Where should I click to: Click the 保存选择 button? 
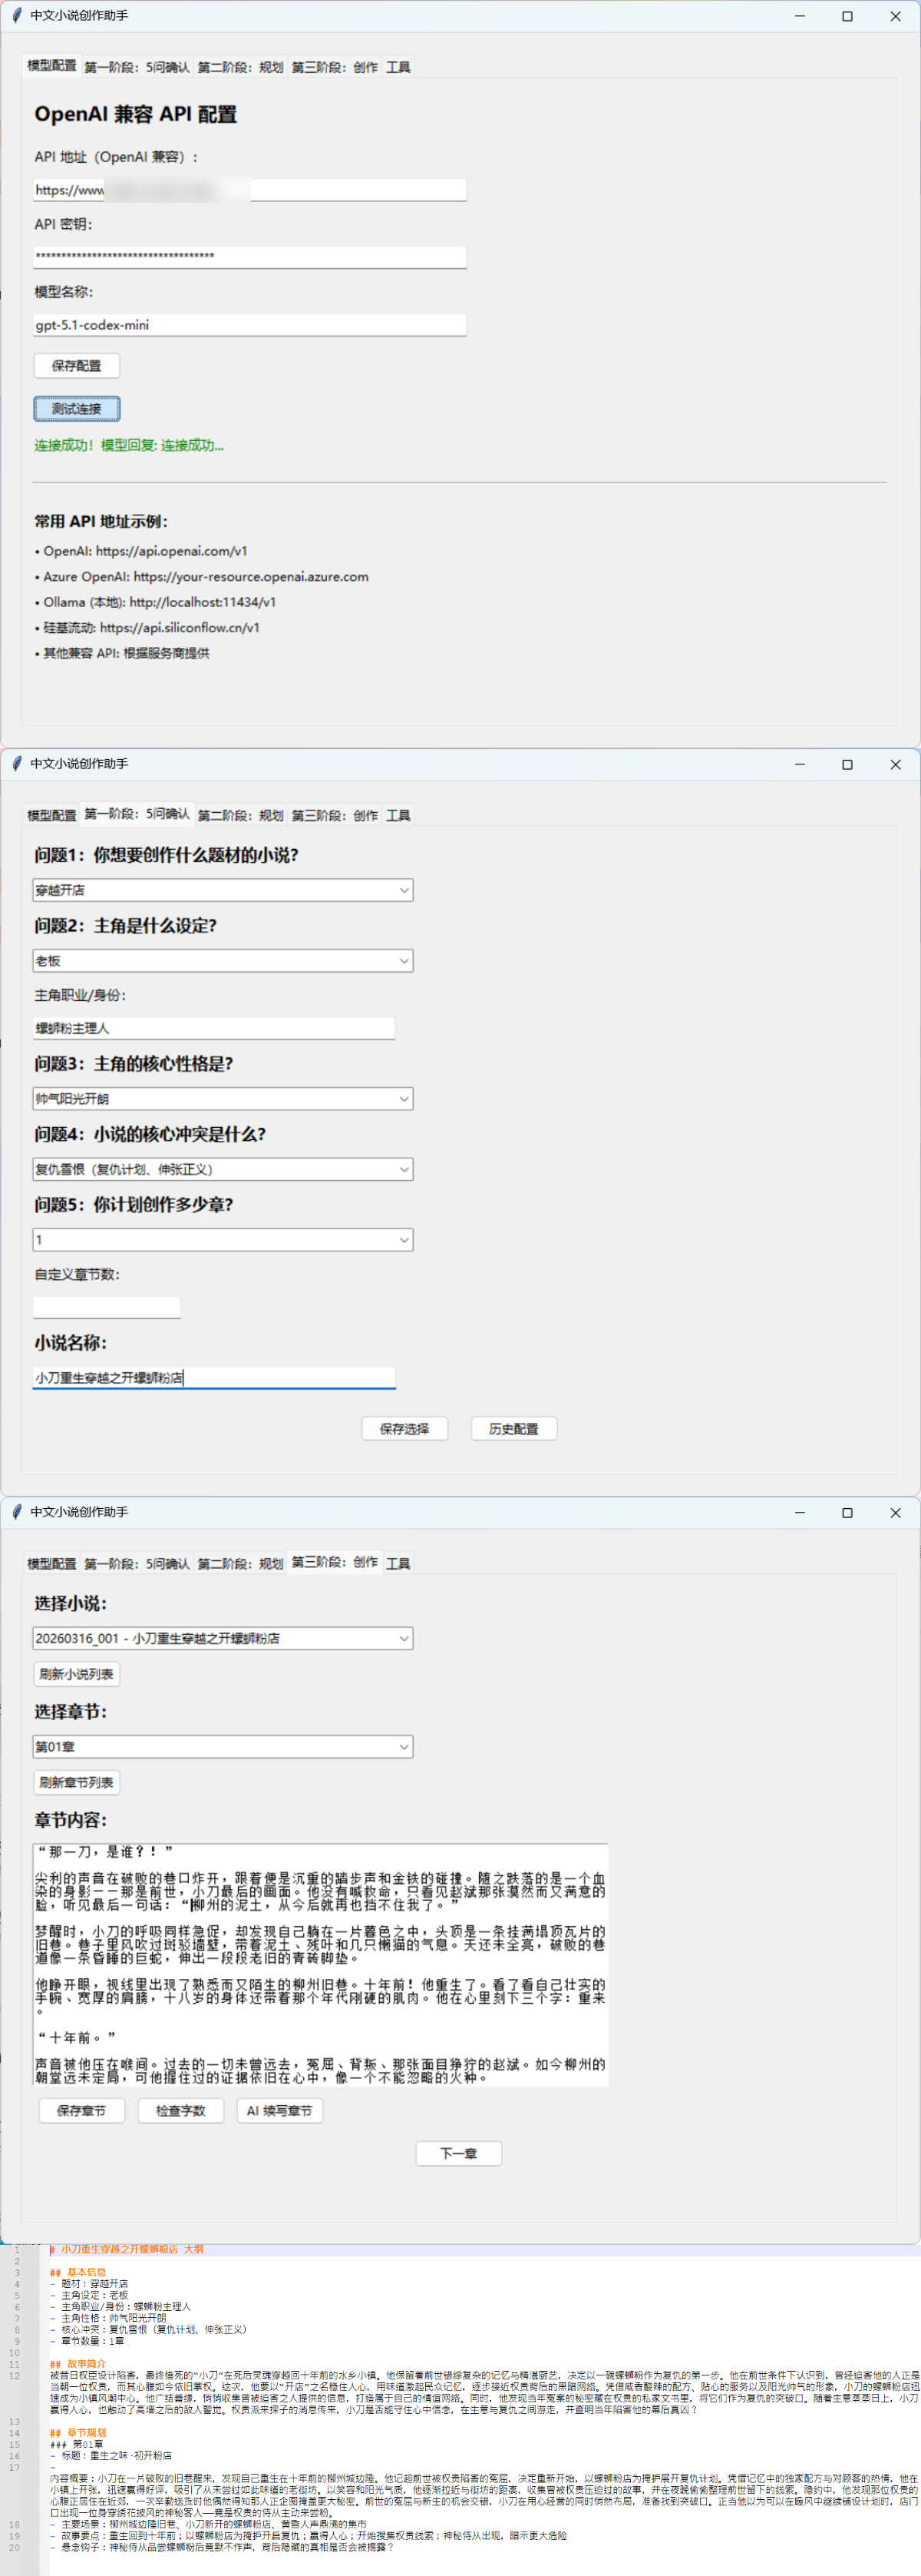pos(404,1429)
